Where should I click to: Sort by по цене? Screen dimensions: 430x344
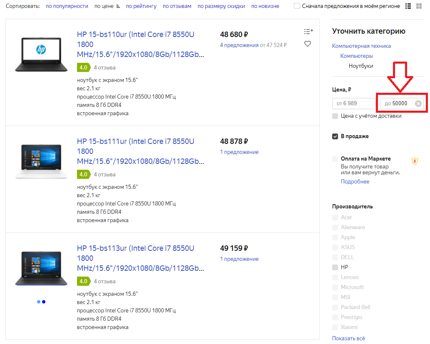[x=104, y=6]
